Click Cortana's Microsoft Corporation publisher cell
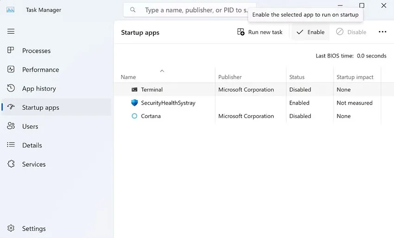 click(246, 116)
